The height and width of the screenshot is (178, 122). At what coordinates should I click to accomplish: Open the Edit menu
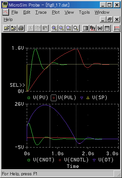[27, 12]
